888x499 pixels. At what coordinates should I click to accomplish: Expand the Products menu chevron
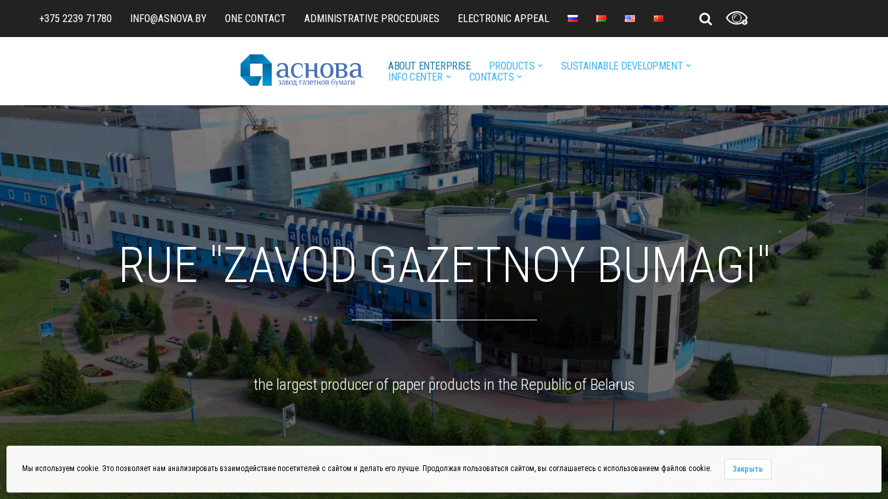pyautogui.click(x=540, y=66)
